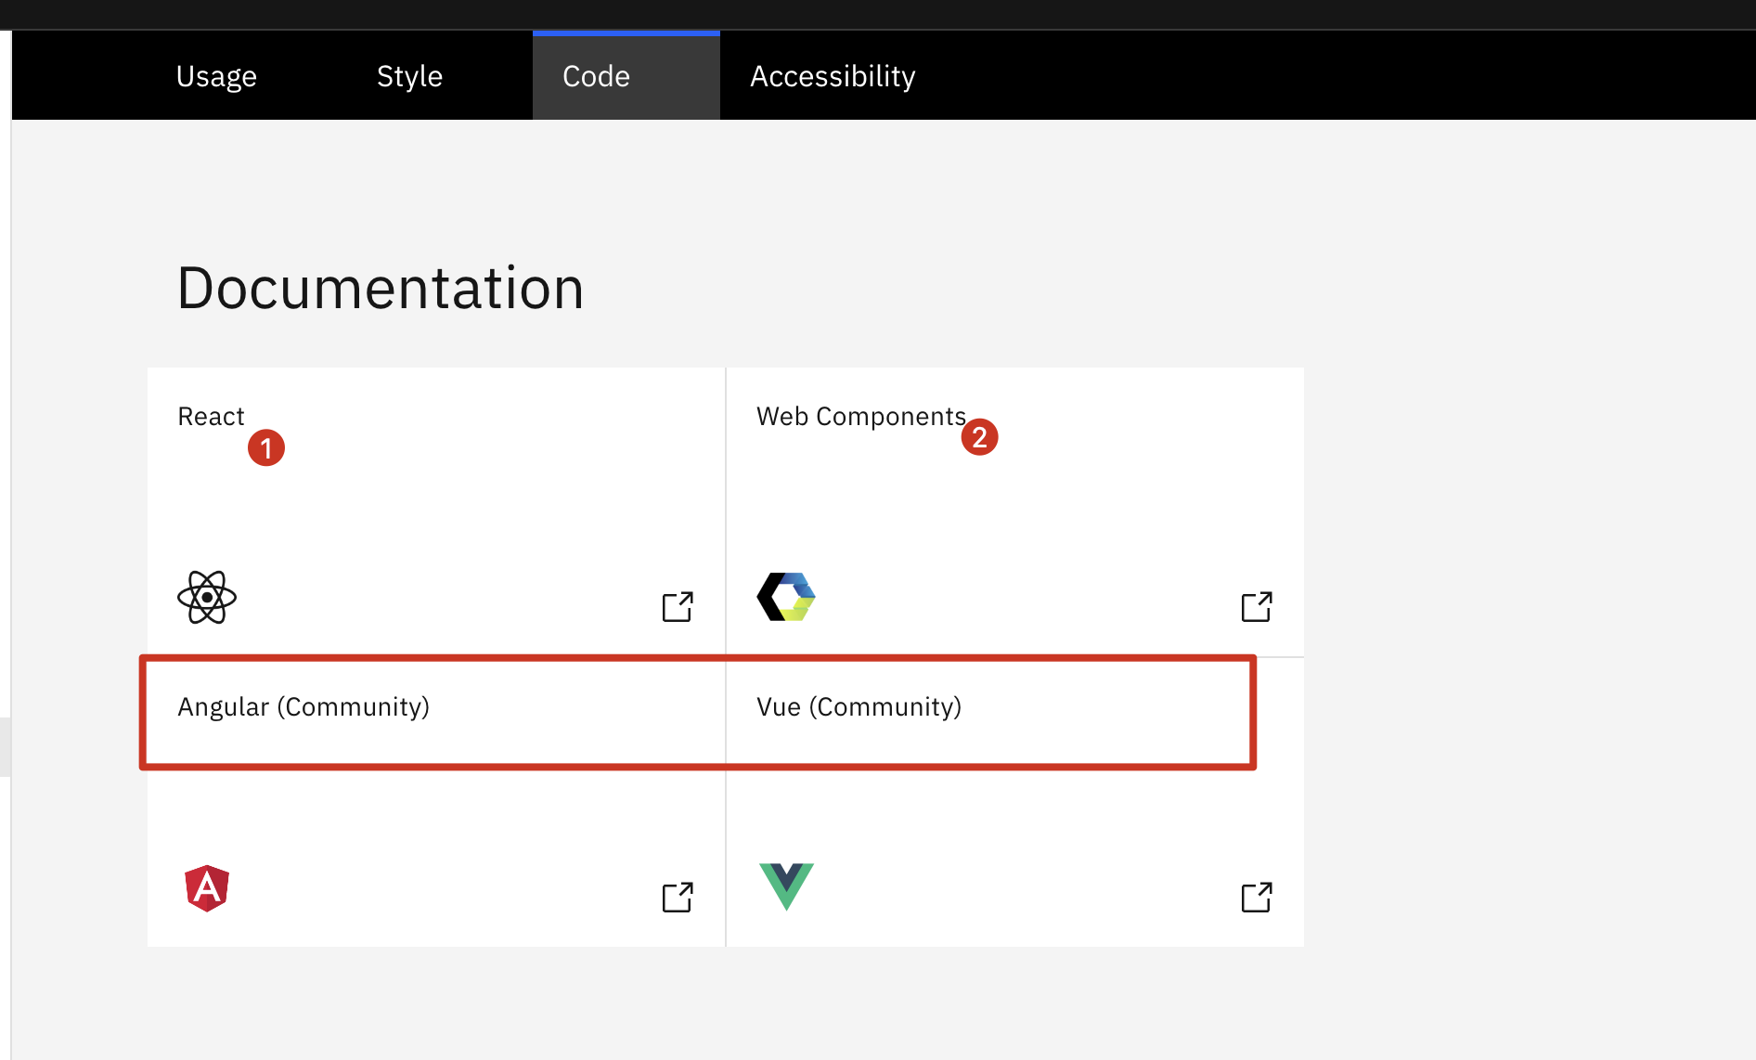Click the launch icon in the React card
The width and height of the screenshot is (1756, 1060).
point(678,607)
